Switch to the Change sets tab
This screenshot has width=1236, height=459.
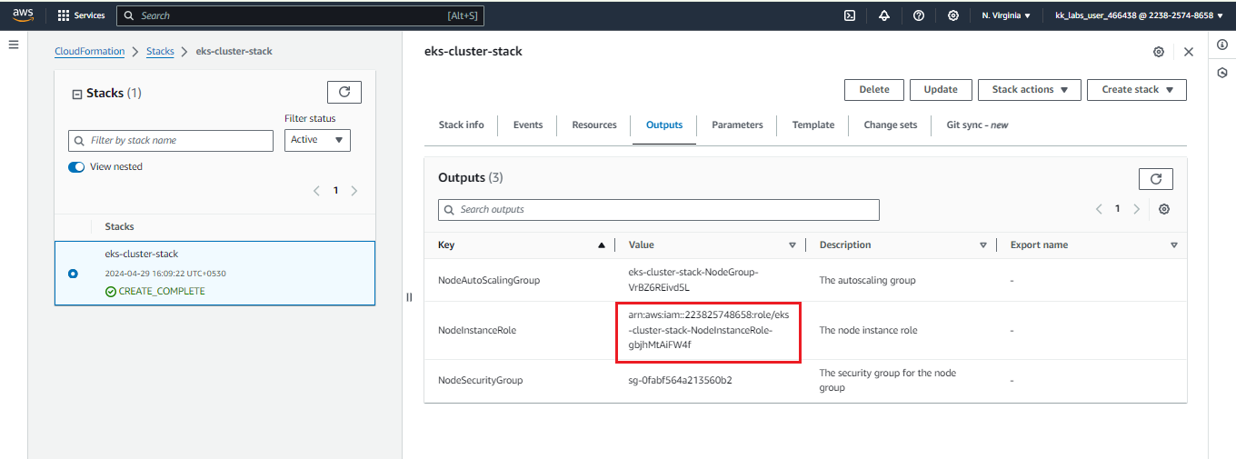891,125
